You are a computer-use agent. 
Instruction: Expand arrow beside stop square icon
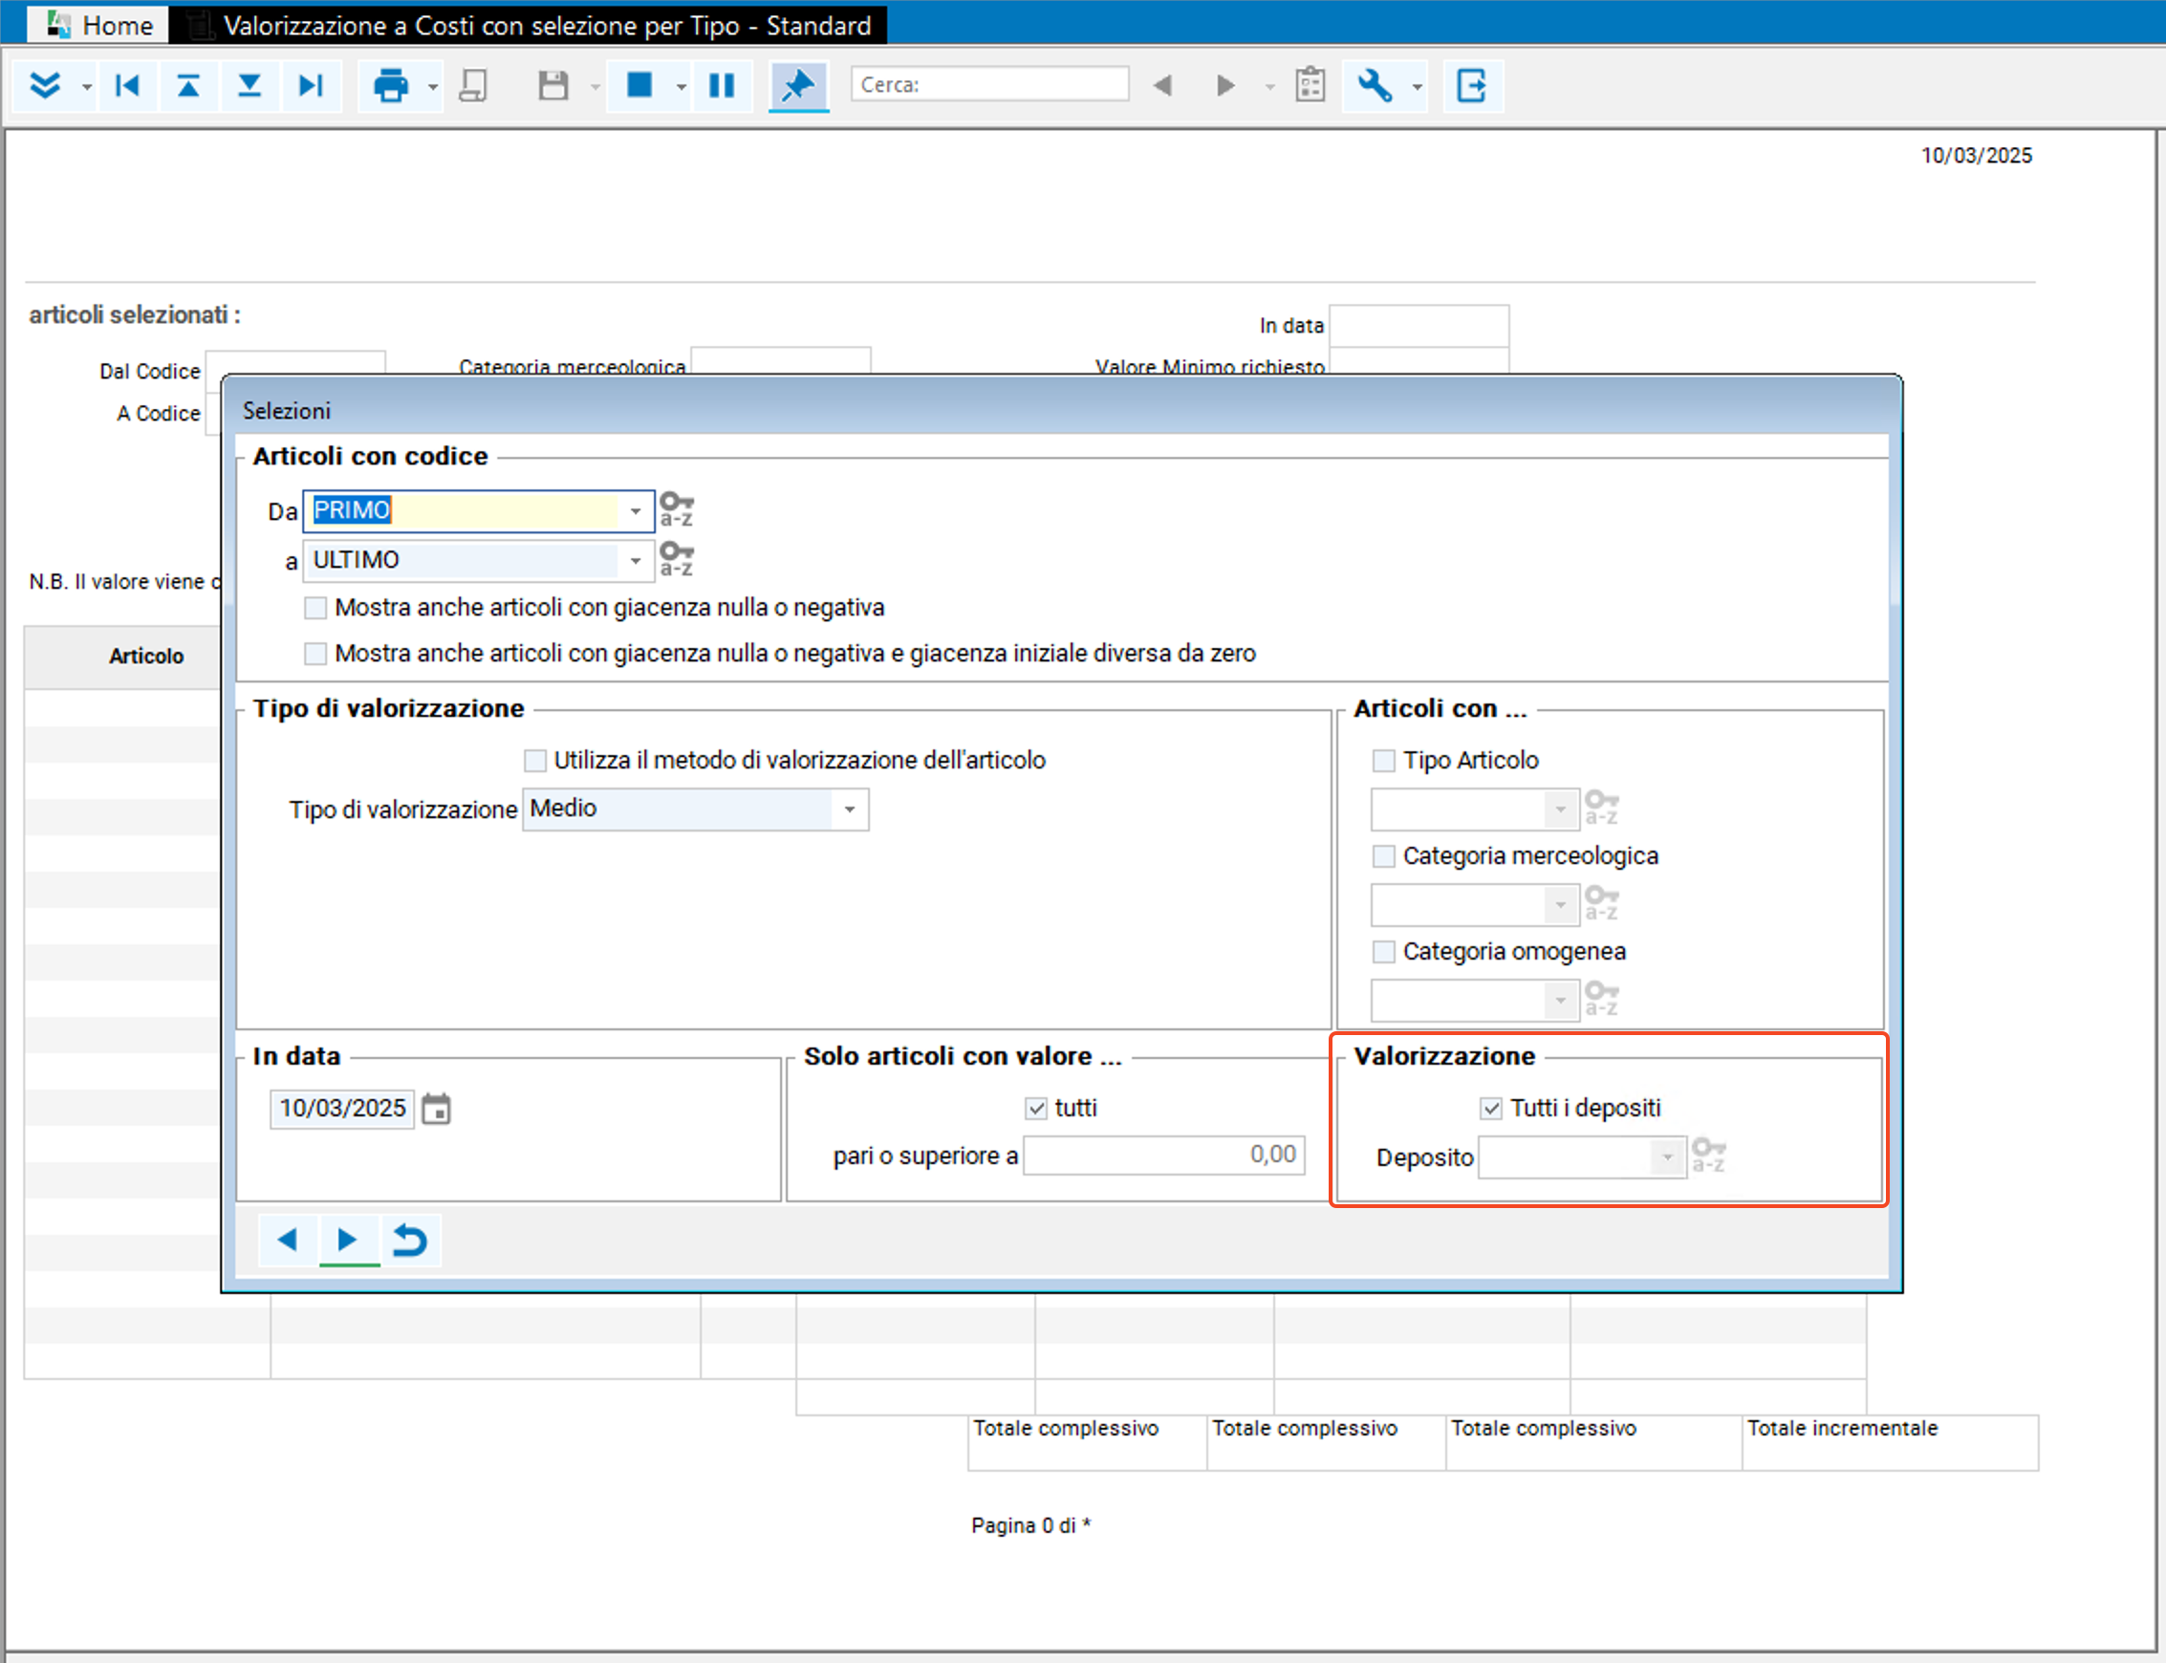click(x=682, y=87)
